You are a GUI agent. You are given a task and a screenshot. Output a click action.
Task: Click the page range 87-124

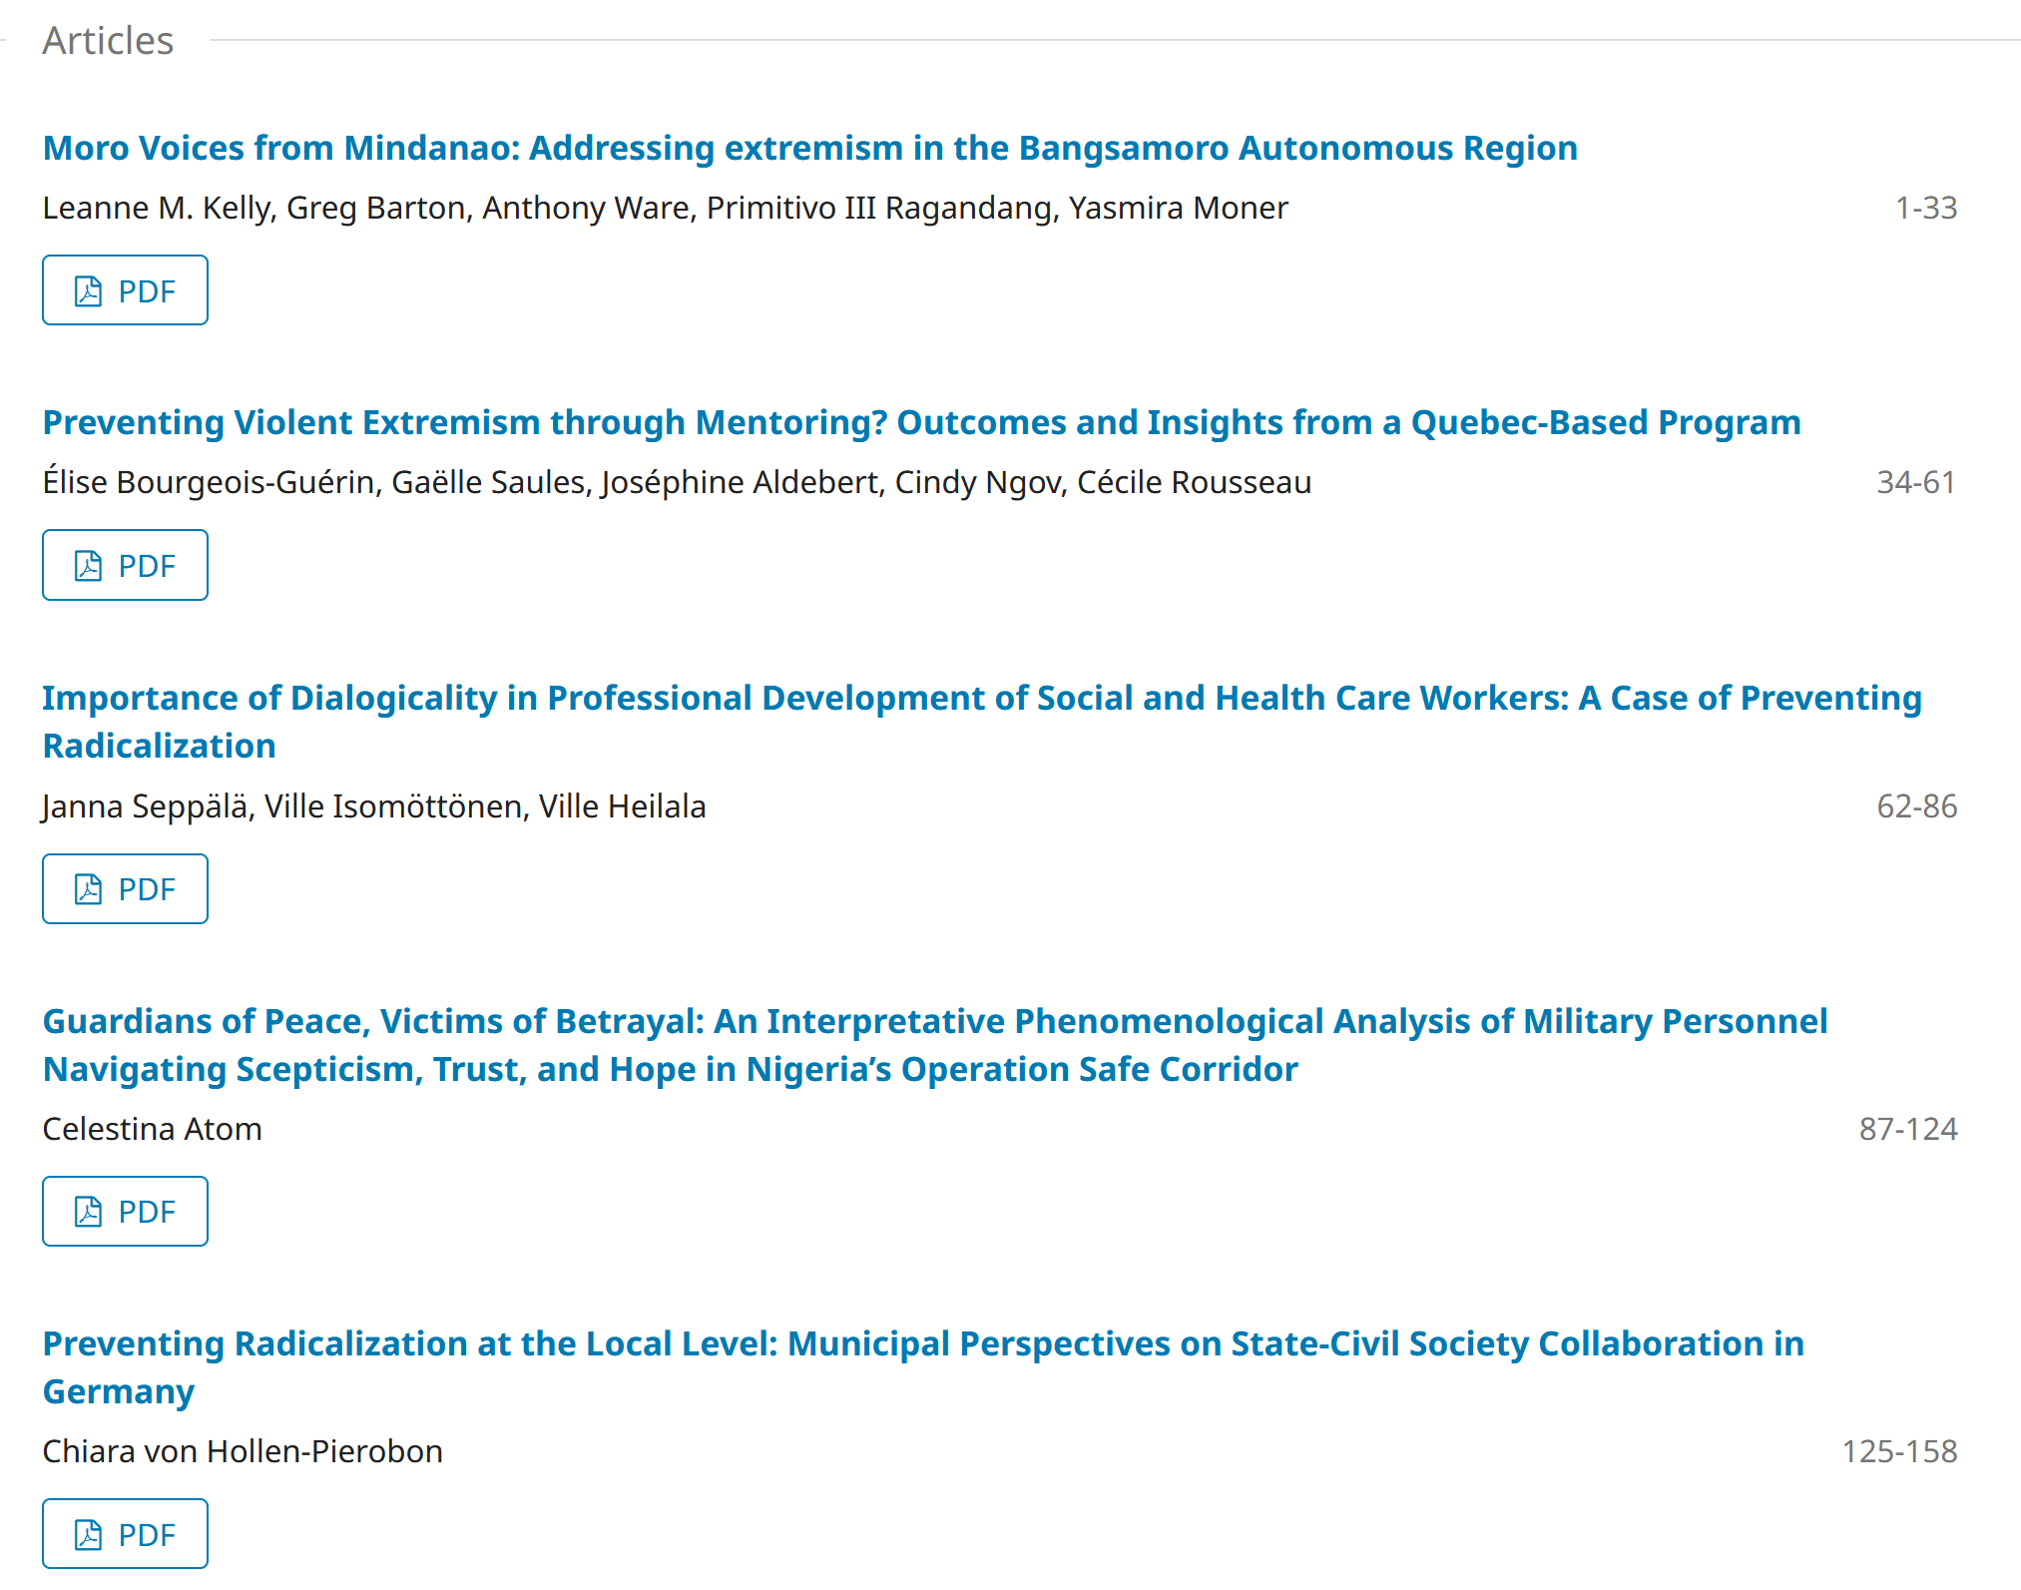(1907, 1129)
